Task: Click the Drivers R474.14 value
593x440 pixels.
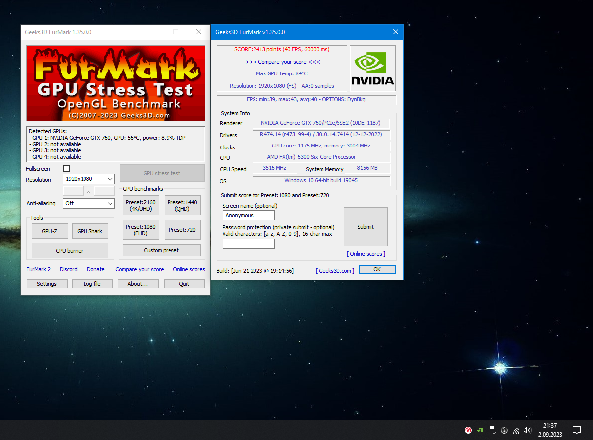Action: [x=321, y=134]
